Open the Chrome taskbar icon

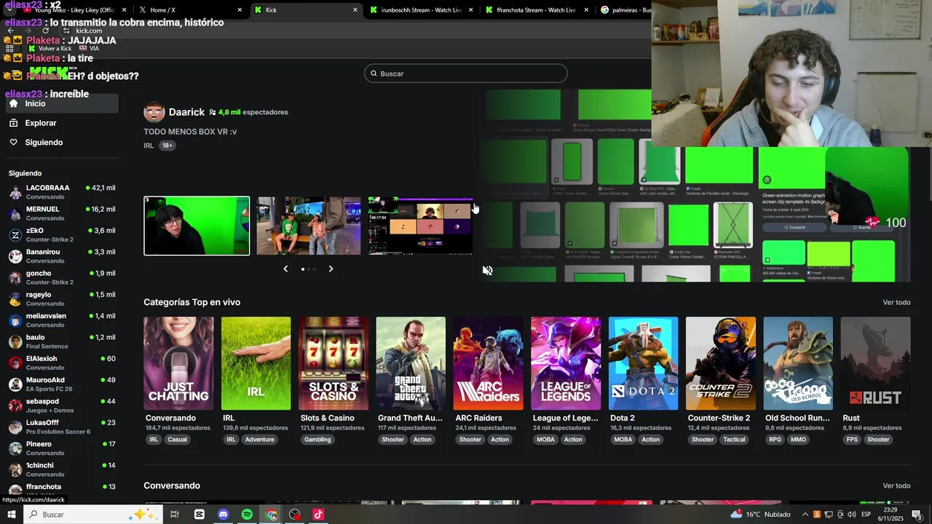click(x=271, y=515)
